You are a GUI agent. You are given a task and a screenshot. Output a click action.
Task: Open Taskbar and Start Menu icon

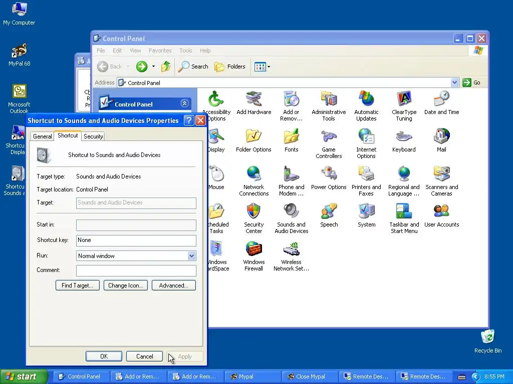click(404, 218)
